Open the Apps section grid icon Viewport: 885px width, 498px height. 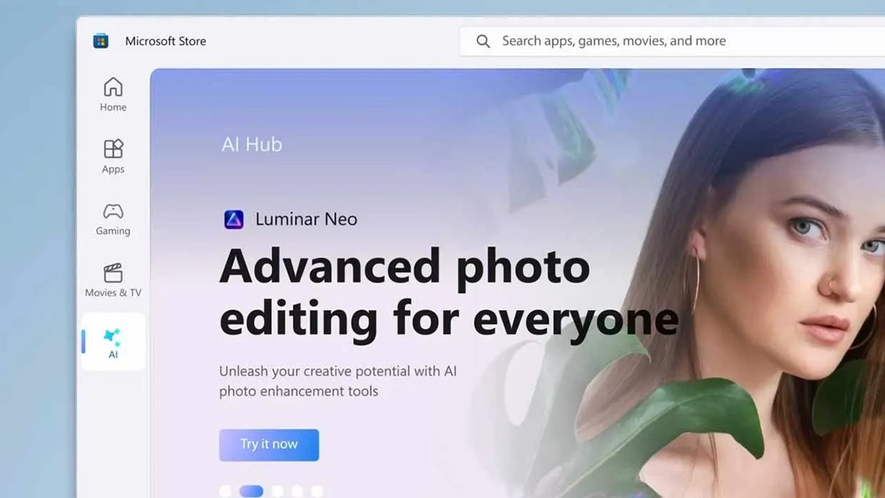click(112, 149)
